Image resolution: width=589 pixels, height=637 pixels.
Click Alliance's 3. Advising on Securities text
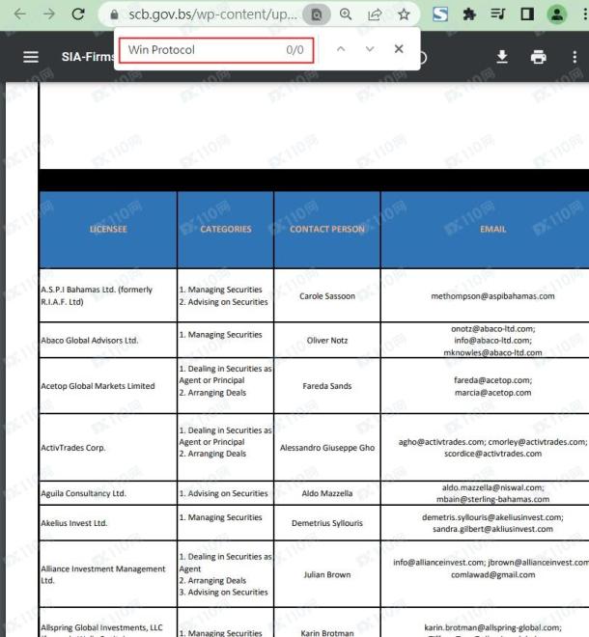click(224, 593)
